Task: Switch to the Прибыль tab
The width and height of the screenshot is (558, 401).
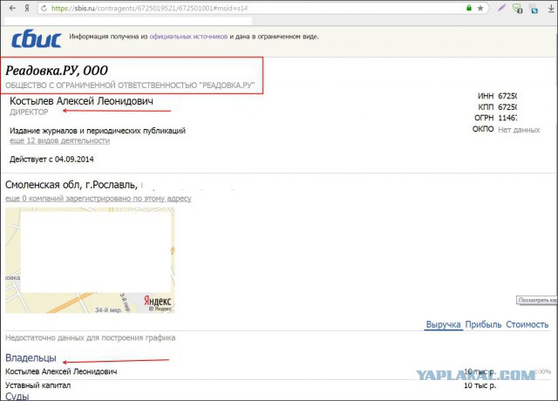Action: click(483, 324)
